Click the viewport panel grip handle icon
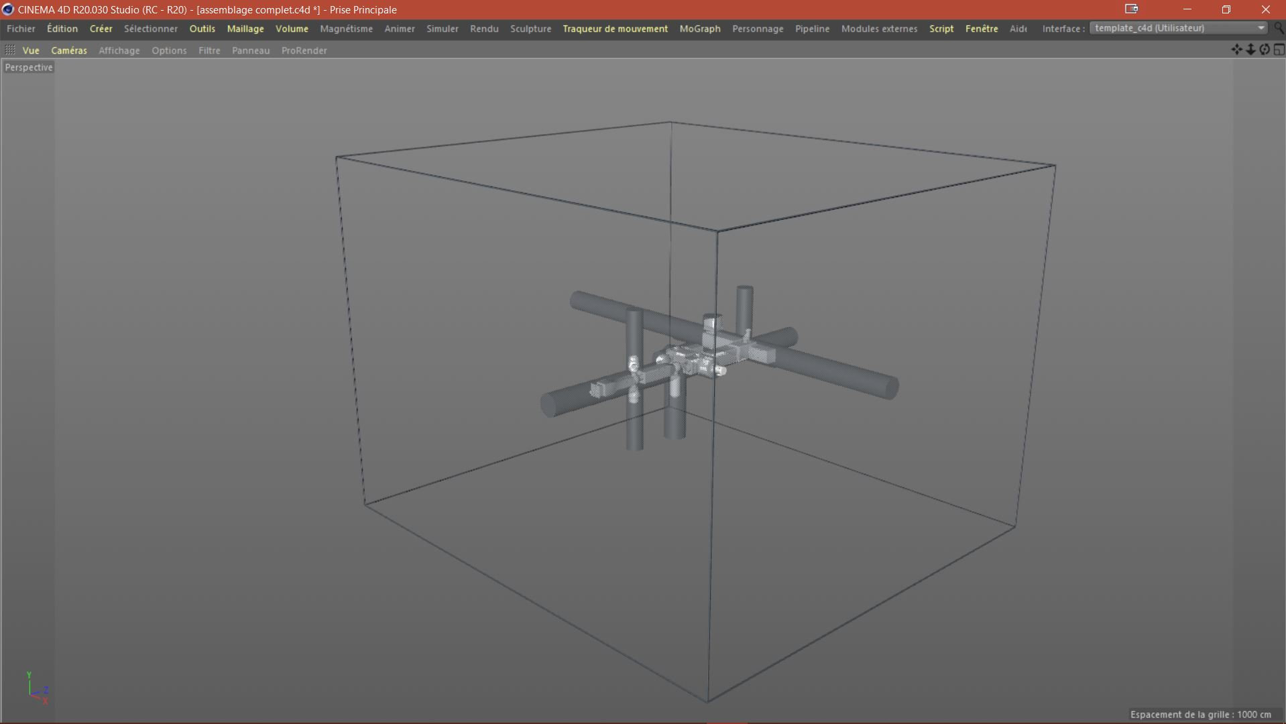Screen dimensions: 1286x724 click(10, 50)
